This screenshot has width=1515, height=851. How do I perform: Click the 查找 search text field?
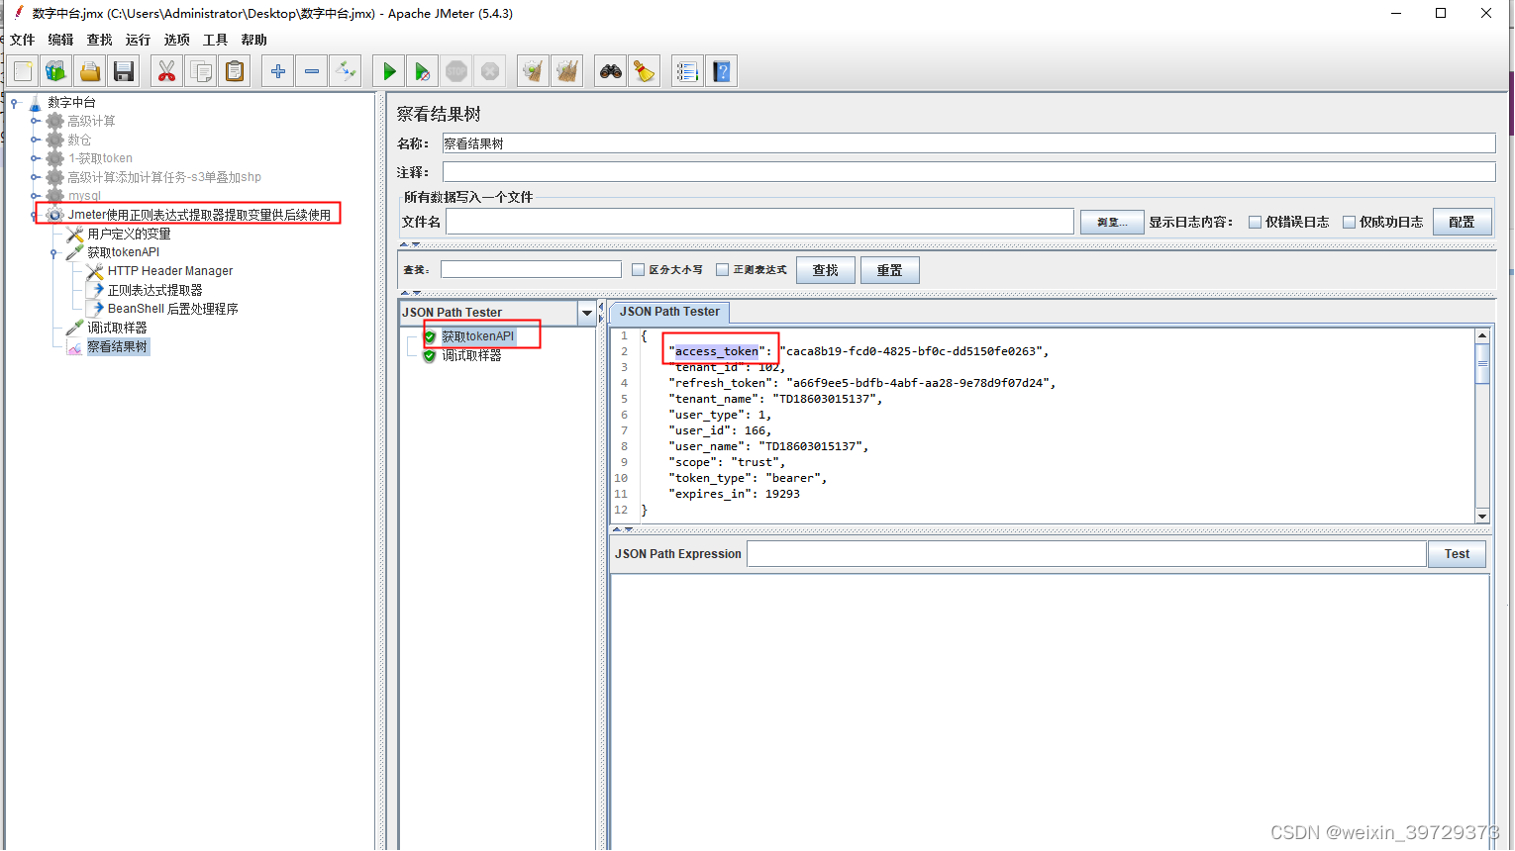pos(531,269)
